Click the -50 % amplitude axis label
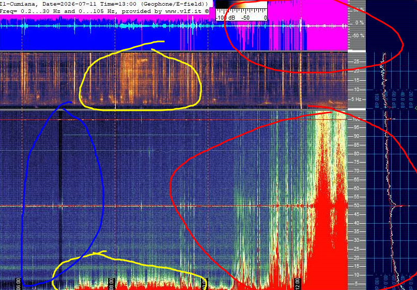417x290 pixels. (358, 36)
